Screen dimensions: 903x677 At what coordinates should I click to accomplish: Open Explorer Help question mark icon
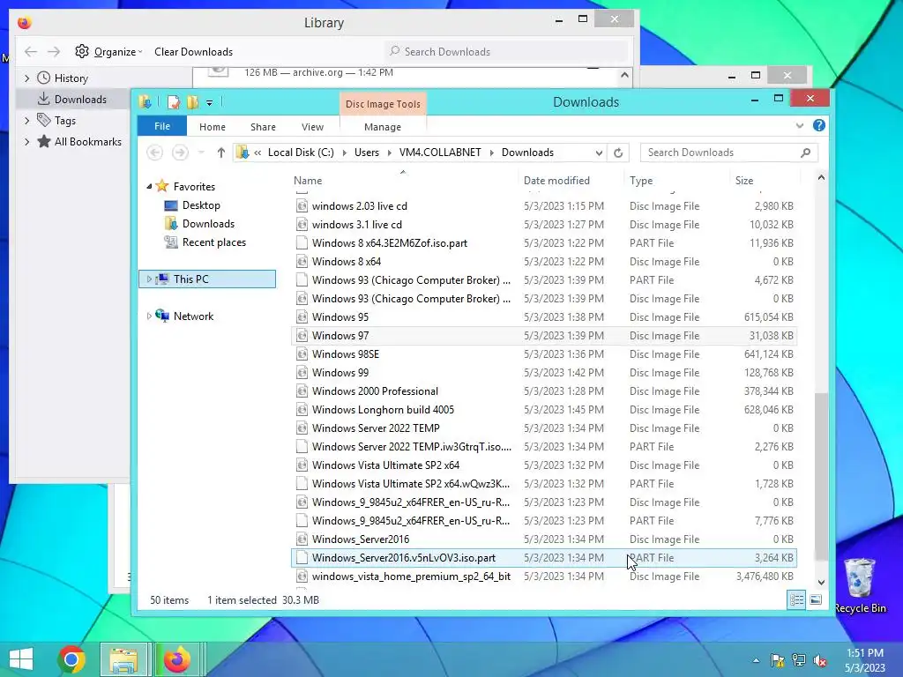click(819, 125)
